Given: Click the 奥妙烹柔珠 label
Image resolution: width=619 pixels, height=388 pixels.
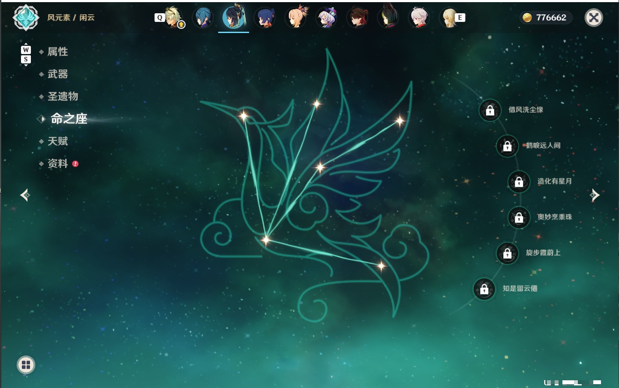Looking at the screenshot, I should tap(555, 217).
